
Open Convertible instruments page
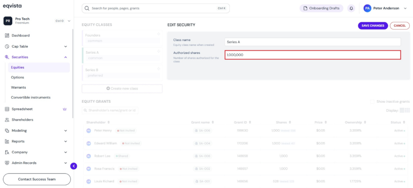tap(31, 97)
